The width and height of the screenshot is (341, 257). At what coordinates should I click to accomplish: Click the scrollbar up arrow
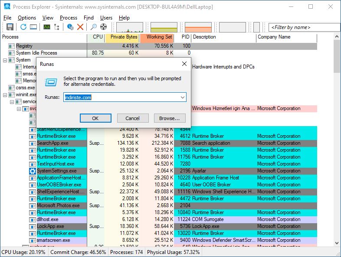(x=337, y=37)
